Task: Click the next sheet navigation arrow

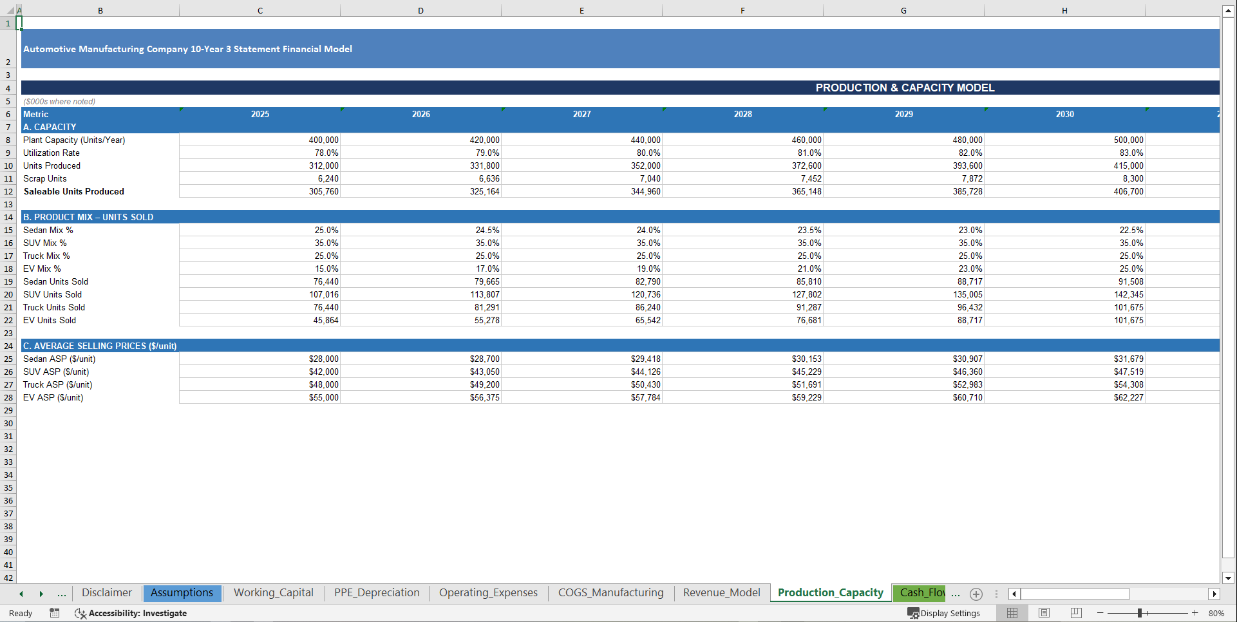Action: coord(41,593)
